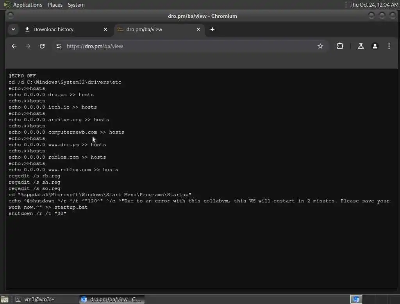Viewport: 400px width, 304px height.
Task: Click the '@ECHO OFF' line
Action: [22, 76]
